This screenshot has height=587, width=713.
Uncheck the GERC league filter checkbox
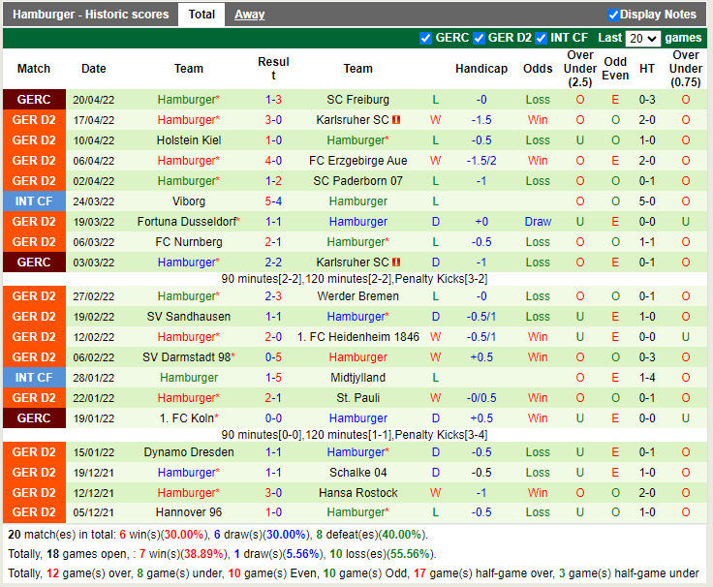(x=425, y=39)
